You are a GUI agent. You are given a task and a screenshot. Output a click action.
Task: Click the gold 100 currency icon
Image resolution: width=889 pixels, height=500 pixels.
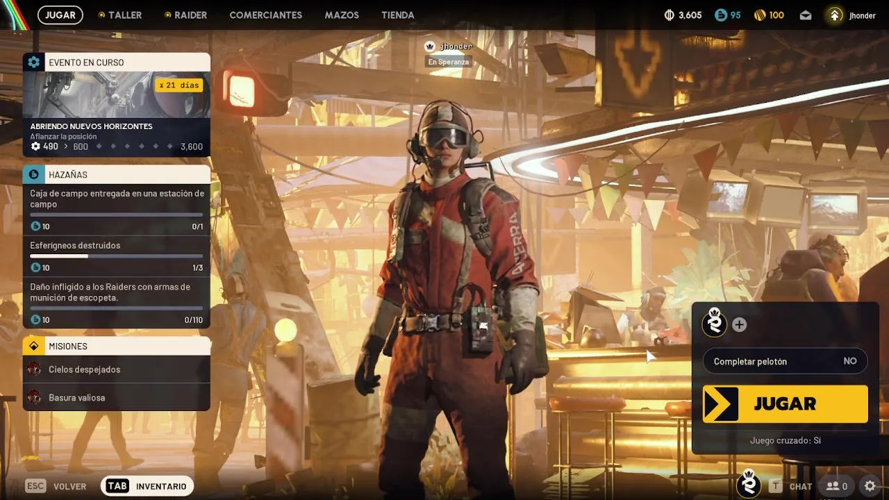(760, 15)
